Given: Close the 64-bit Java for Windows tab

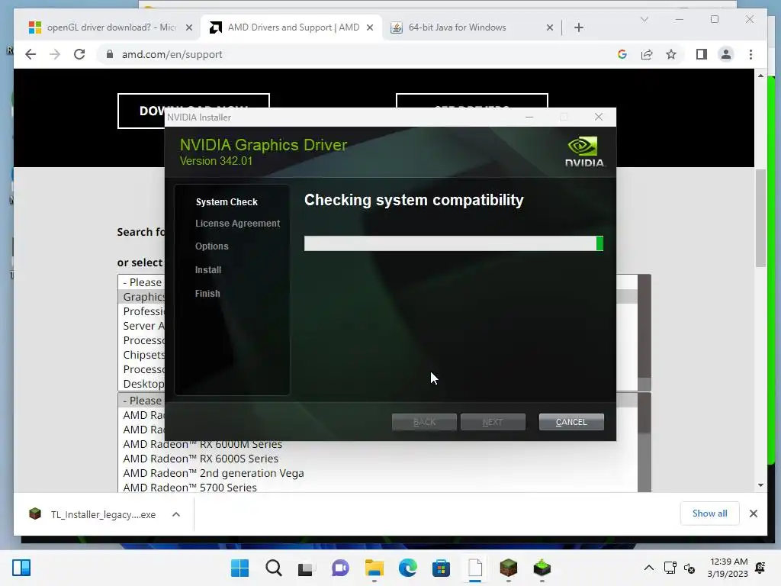Looking at the screenshot, I should click(549, 27).
